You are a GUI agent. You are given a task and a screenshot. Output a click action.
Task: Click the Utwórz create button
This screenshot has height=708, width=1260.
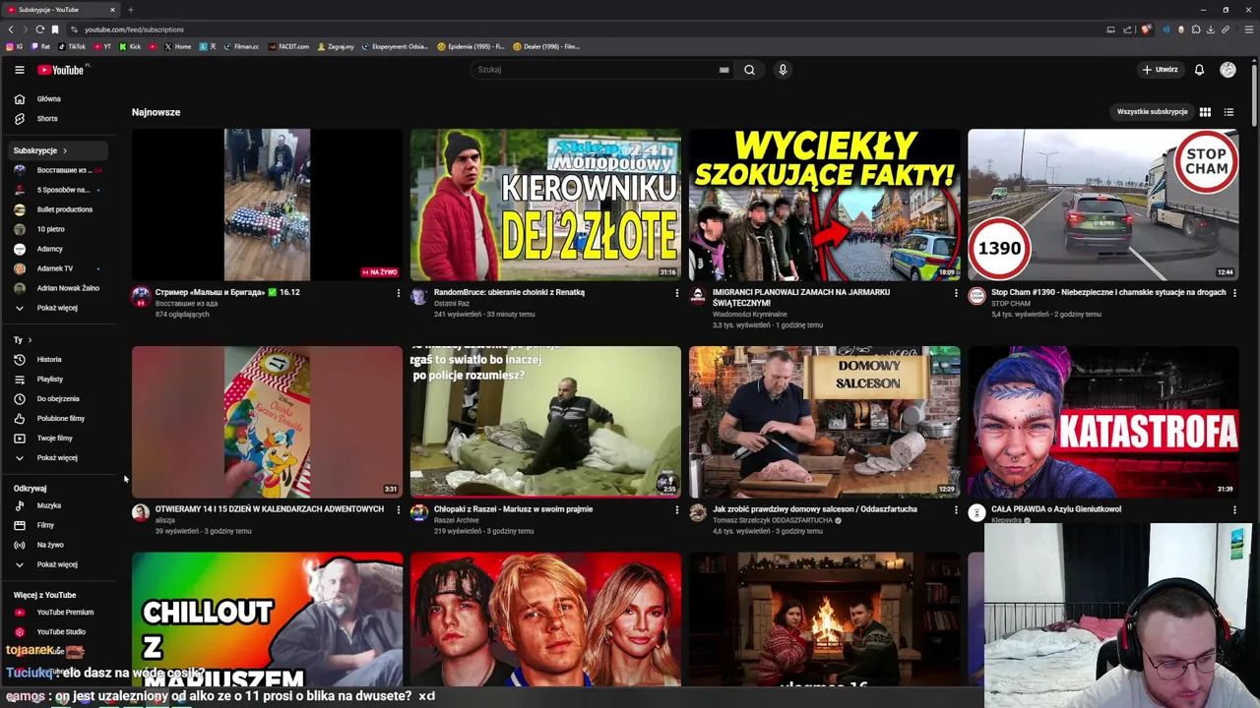pos(1160,70)
